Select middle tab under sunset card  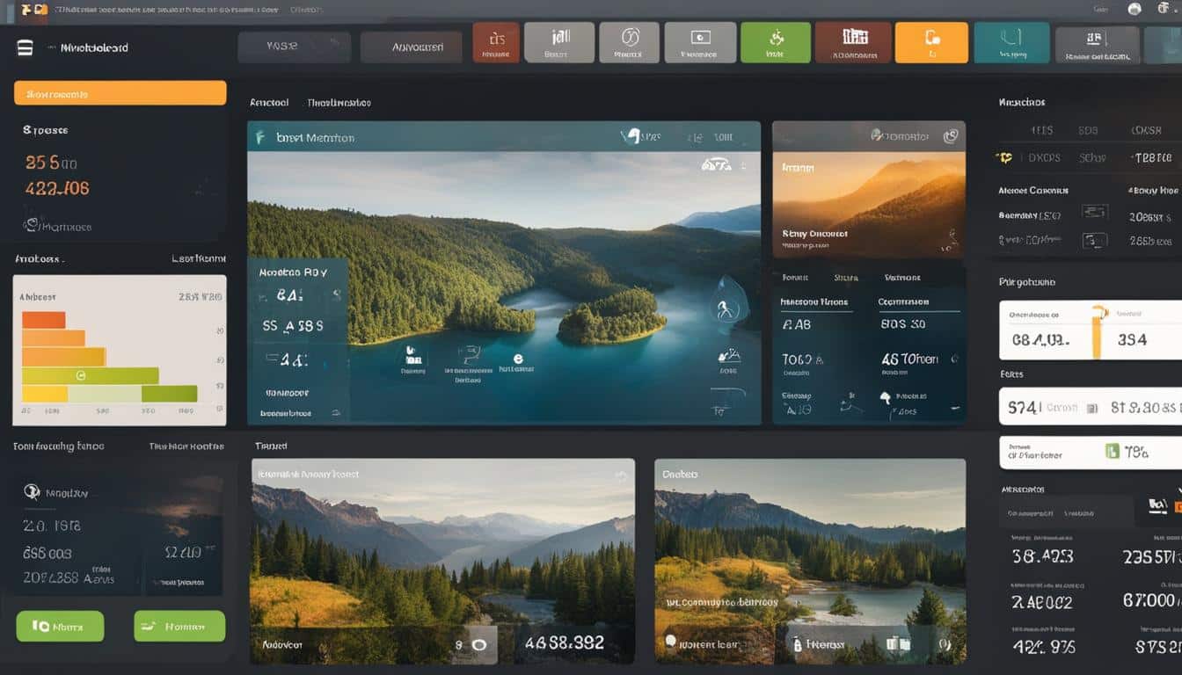tap(845, 277)
